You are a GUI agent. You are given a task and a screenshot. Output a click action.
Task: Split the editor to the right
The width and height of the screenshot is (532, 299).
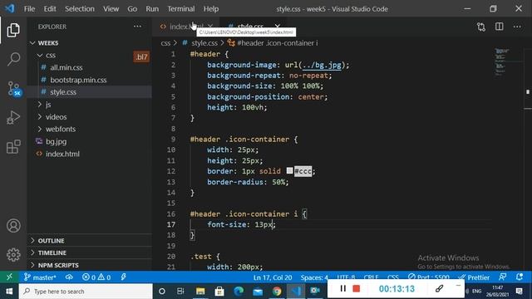[x=499, y=27]
